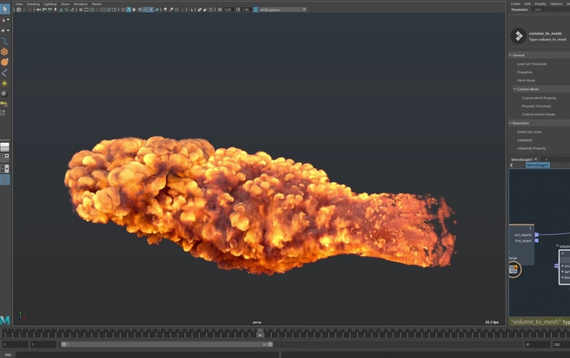Select the bifrostGraph1 tab
This screenshot has height=358, width=570.
521,159
